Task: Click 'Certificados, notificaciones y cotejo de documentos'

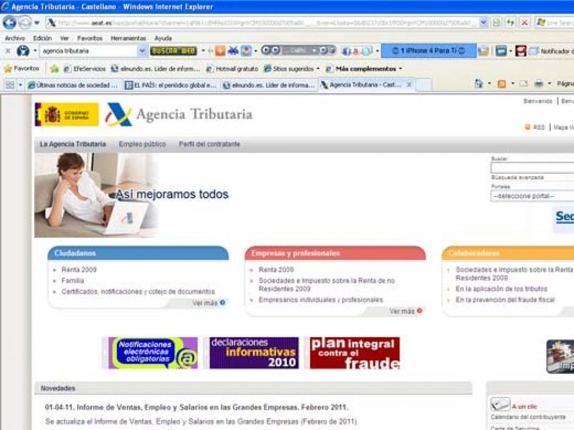Action: pyautogui.click(x=138, y=291)
